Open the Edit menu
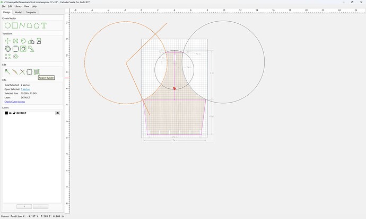The image size is (366, 219). pos(10,6)
